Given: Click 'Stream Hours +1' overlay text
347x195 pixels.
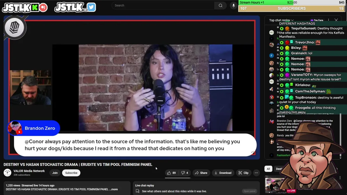Looking at the screenshot, I should click(252, 2).
